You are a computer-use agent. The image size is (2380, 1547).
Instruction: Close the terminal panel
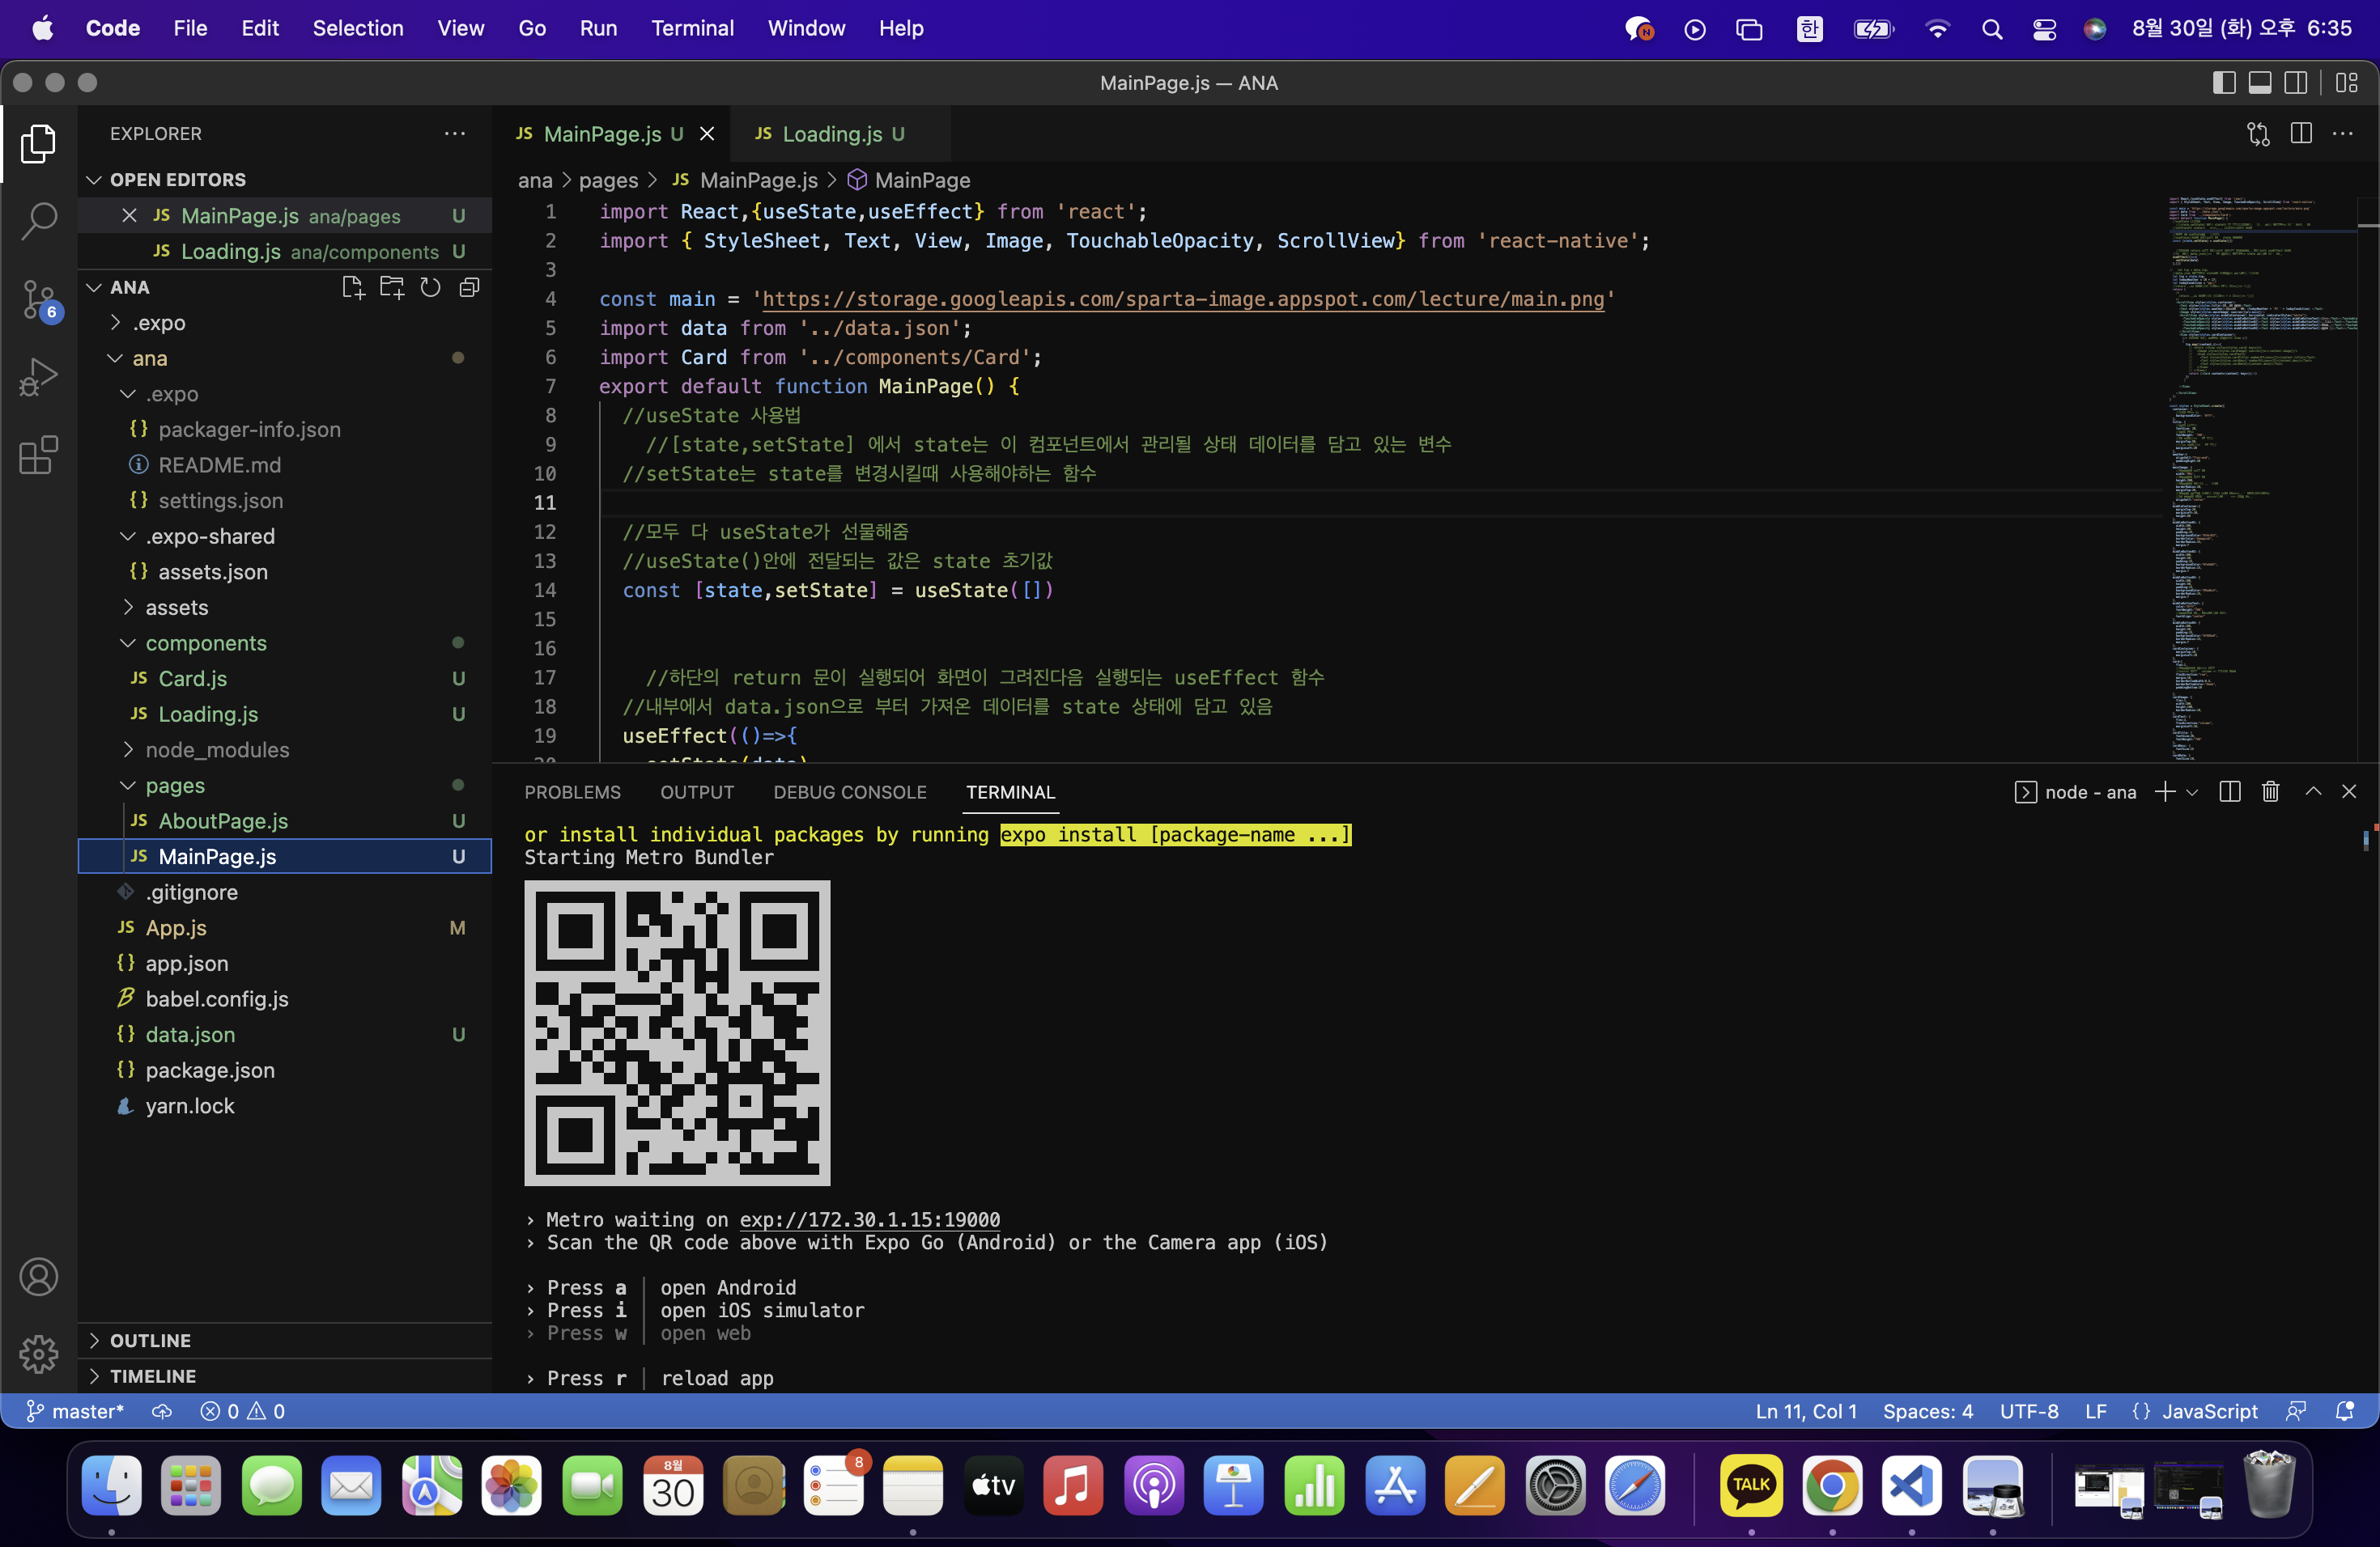pos(2349,791)
